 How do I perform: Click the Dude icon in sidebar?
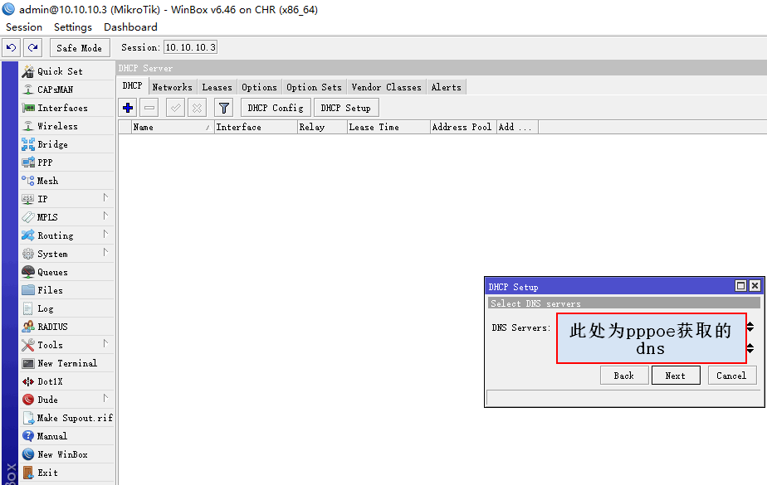click(x=28, y=400)
